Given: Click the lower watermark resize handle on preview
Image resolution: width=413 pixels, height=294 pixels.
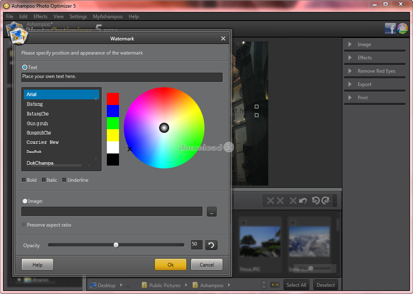Looking at the screenshot, I should (x=257, y=115).
